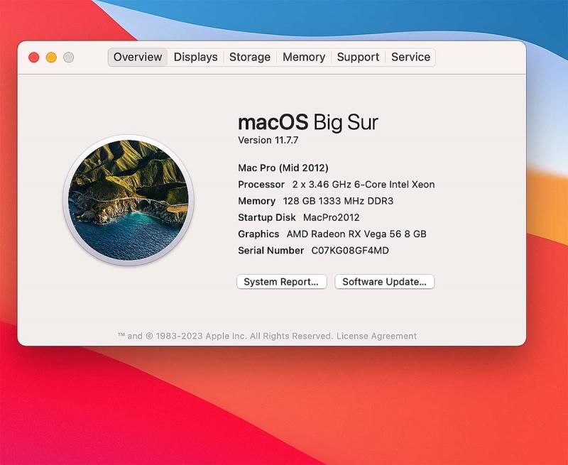Click graphics value AMD Radeon RX Vega 56
Image resolution: width=568 pixels, height=465 pixels.
tap(356, 234)
